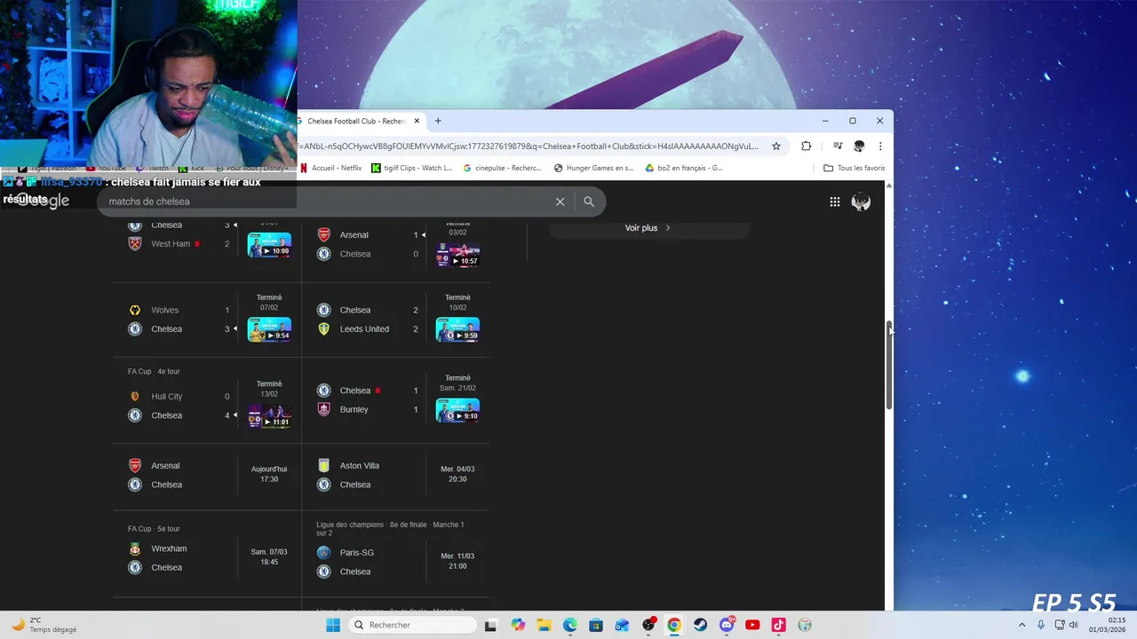Select the Chelsea Football Club tab
The height and width of the screenshot is (639, 1137).
(x=358, y=121)
